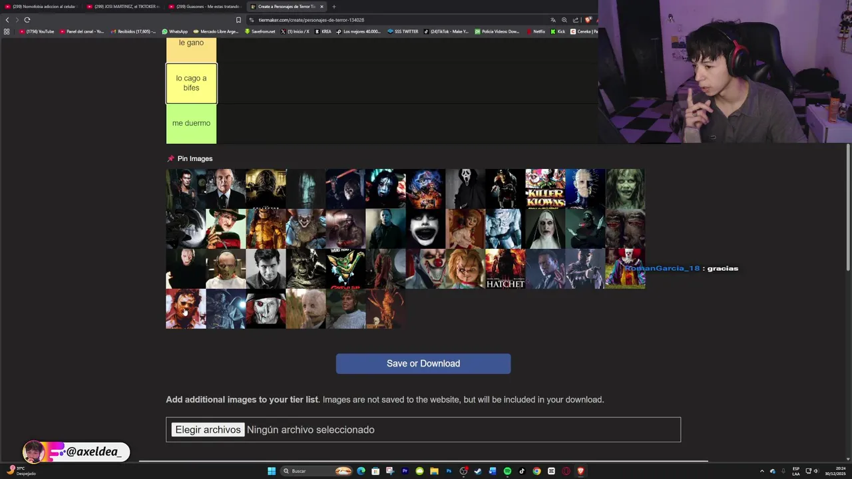
Task: Switch to the JOSI MARTINEZ YouTube tab
Action: [123, 7]
